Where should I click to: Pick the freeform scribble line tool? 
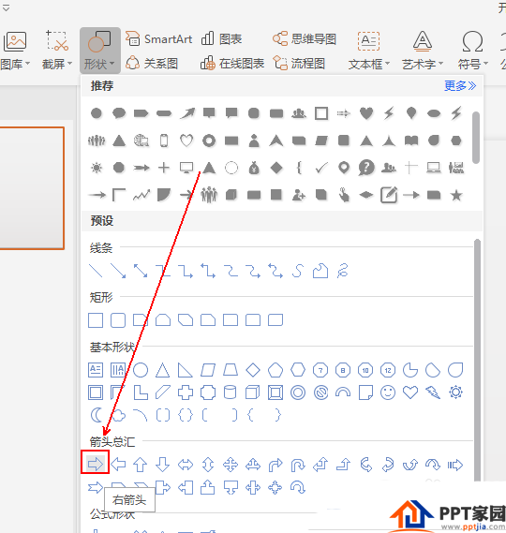[x=343, y=271]
